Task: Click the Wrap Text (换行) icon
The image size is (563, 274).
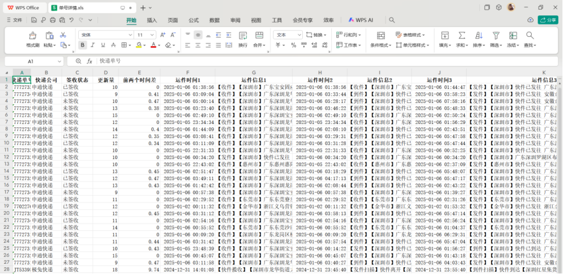Action: [243, 36]
